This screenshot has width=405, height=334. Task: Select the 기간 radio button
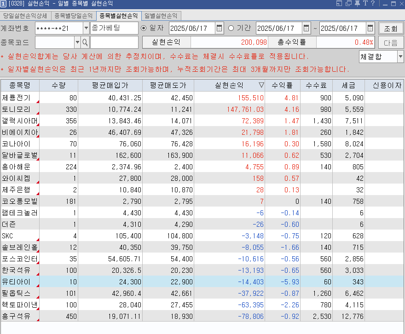tap(231, 28)
